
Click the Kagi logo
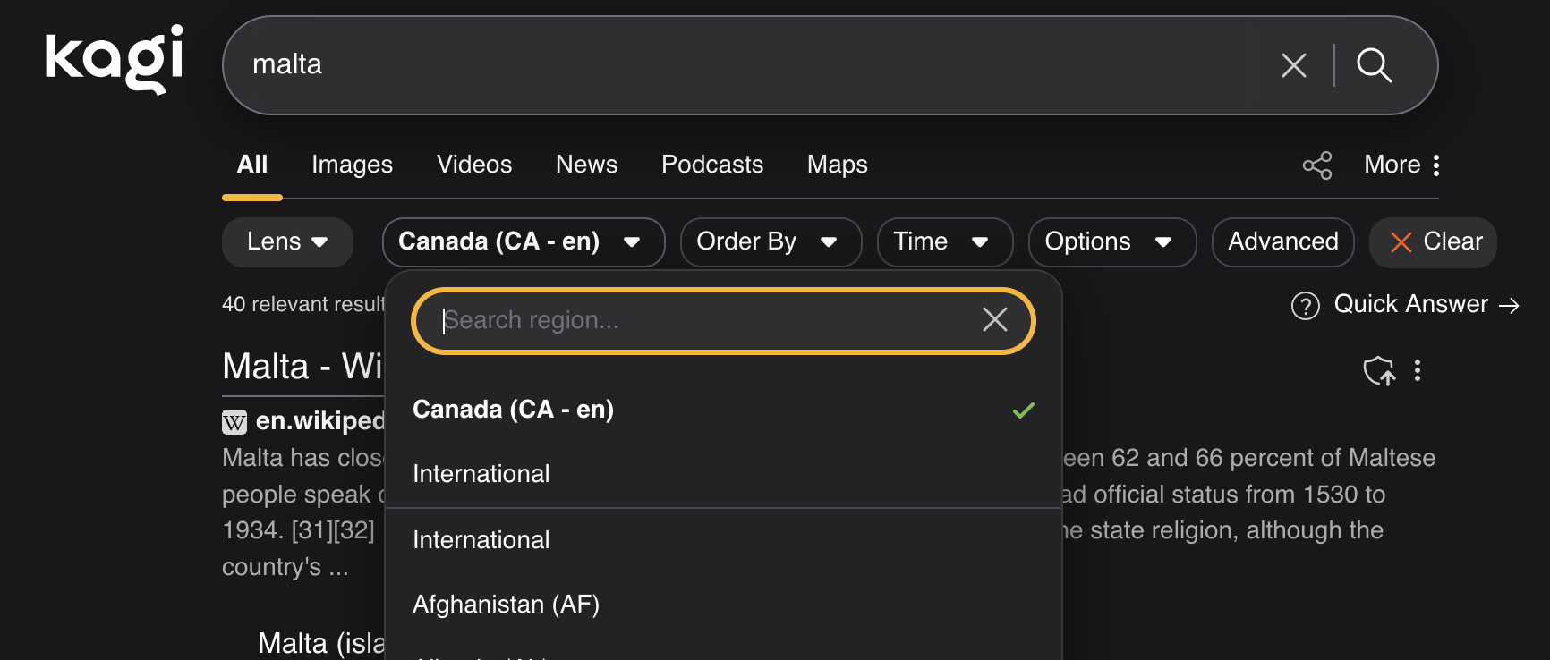click(x=113, y=61)
